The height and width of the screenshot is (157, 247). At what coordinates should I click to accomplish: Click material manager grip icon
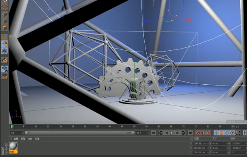coord(11,139)
